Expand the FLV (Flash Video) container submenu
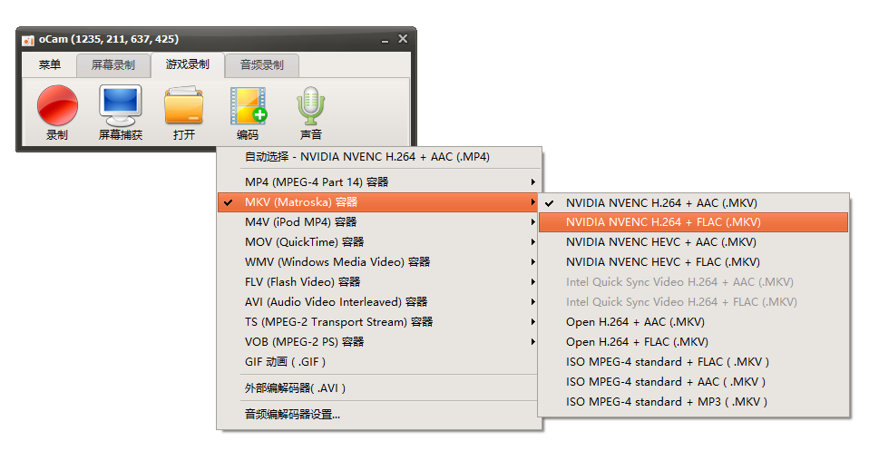This screenshot has width=869, height=461. click(x=379, y=282)
